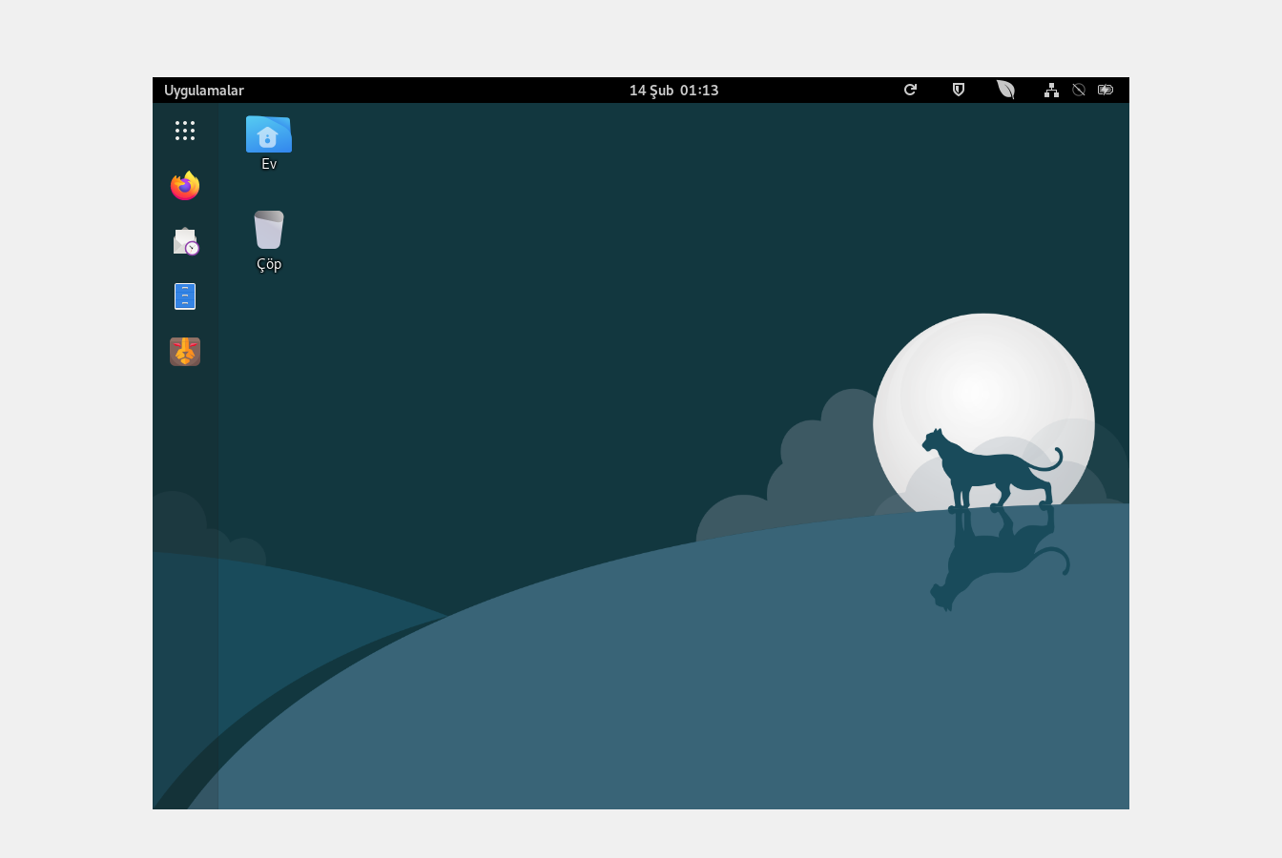Click the leaf power-saving indicator in tray
The image size is (1282, 858).
coord(1005,90)
